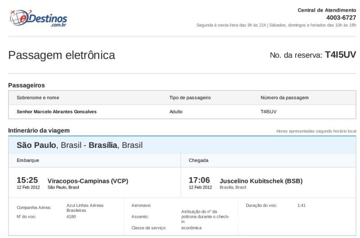Click the Tipo de passageiro column header
The width and height of the screenshot is (360, 238).
(190, 98)
